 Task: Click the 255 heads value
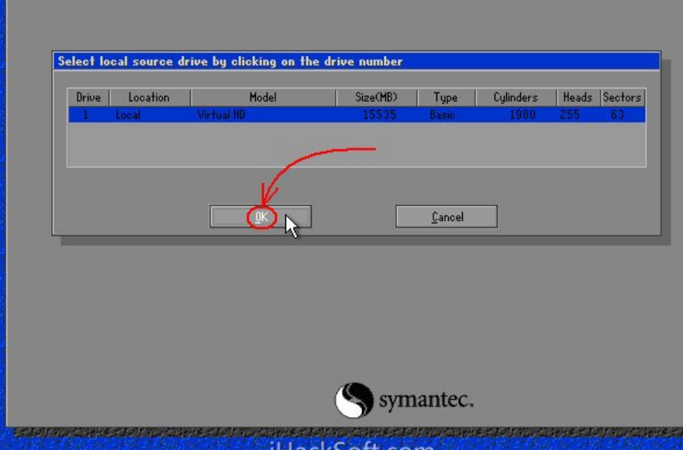click(571, 115)
